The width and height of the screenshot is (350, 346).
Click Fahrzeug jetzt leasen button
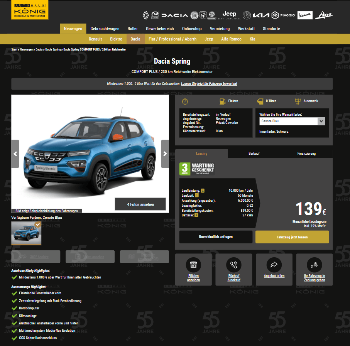[292, 237]
